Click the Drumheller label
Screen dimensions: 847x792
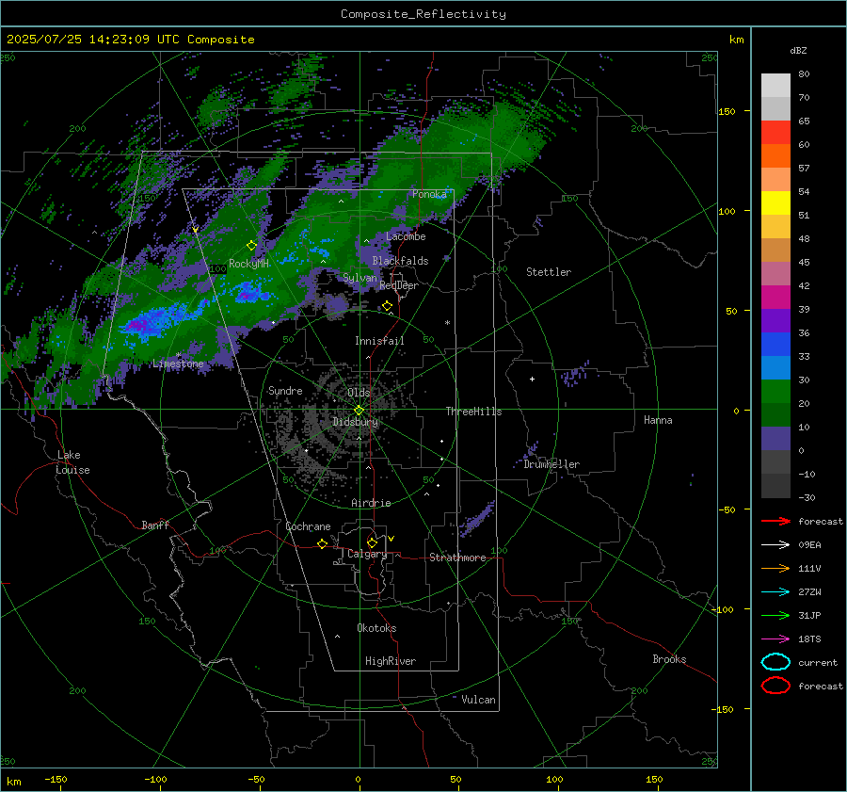pos(551,464)
